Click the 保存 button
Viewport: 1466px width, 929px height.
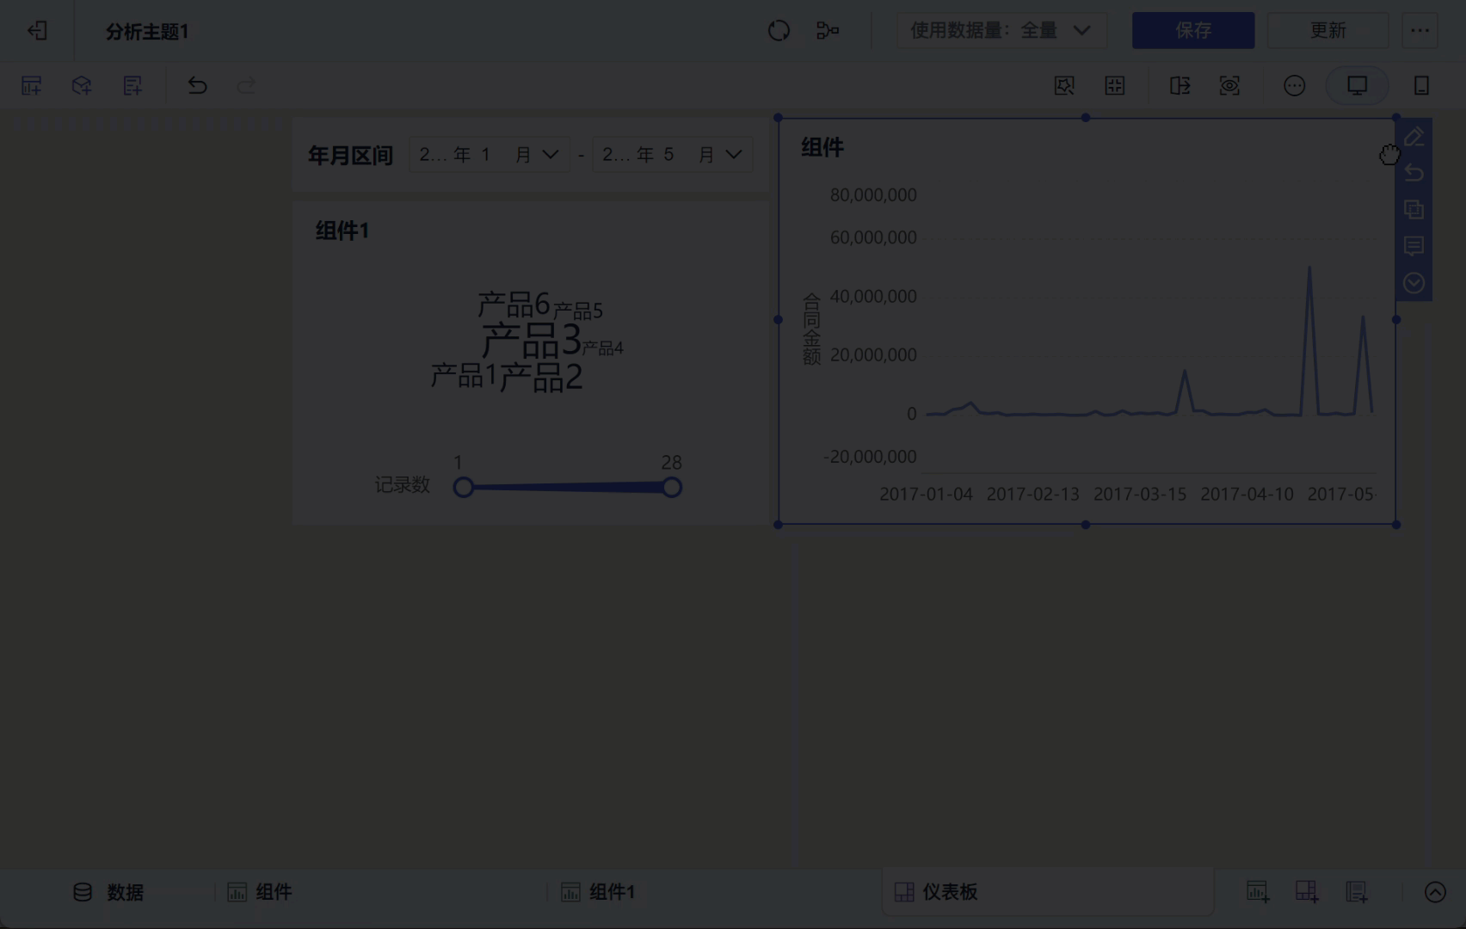[1192, 30]
